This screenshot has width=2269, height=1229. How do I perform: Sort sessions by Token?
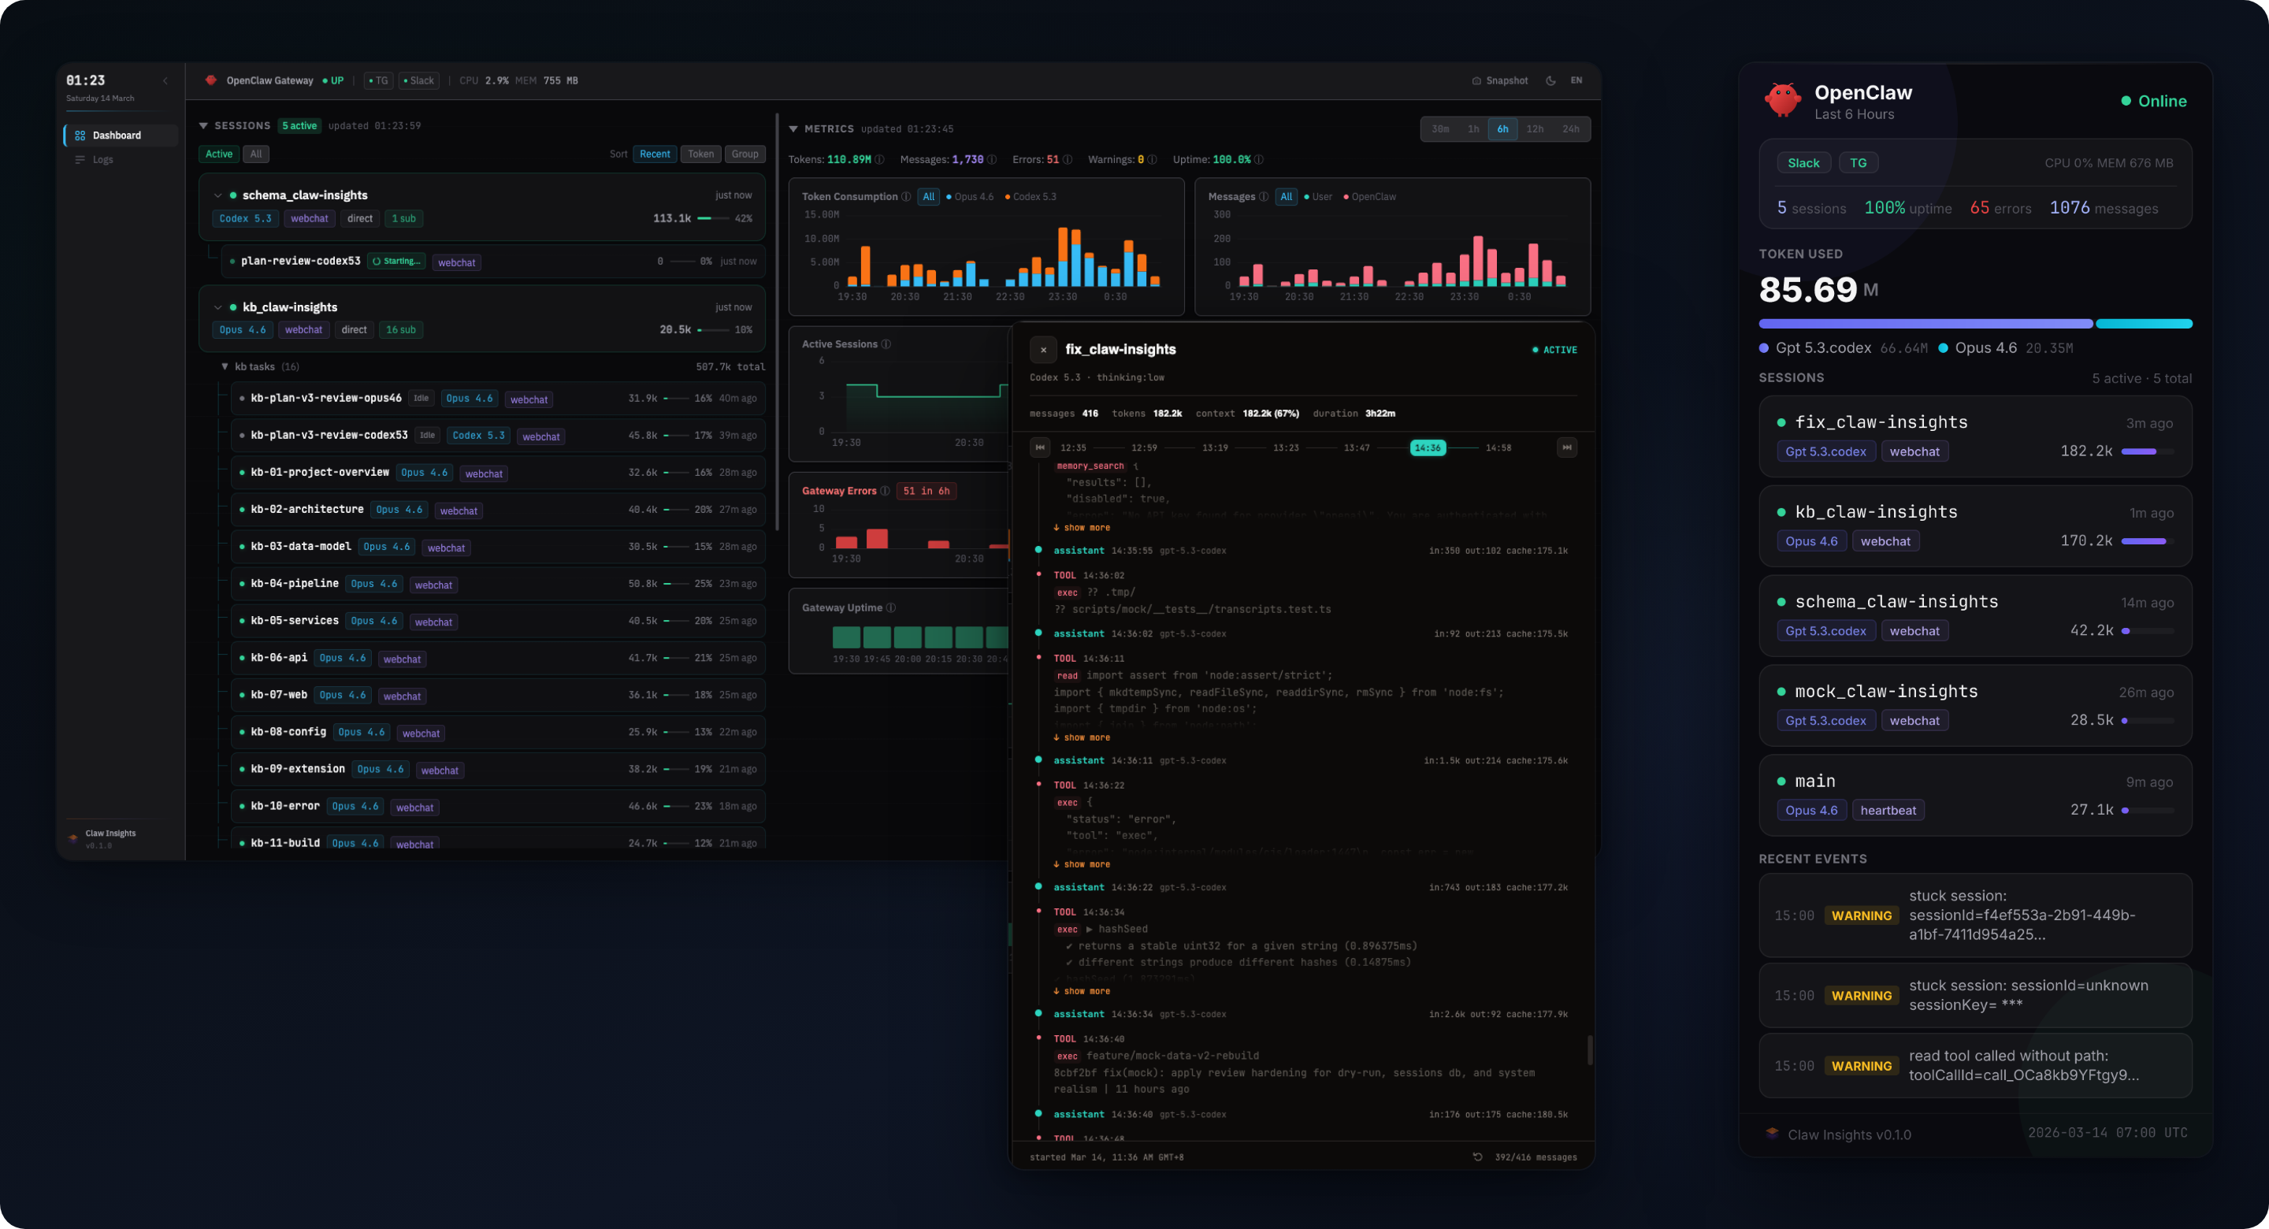(700, 154)
